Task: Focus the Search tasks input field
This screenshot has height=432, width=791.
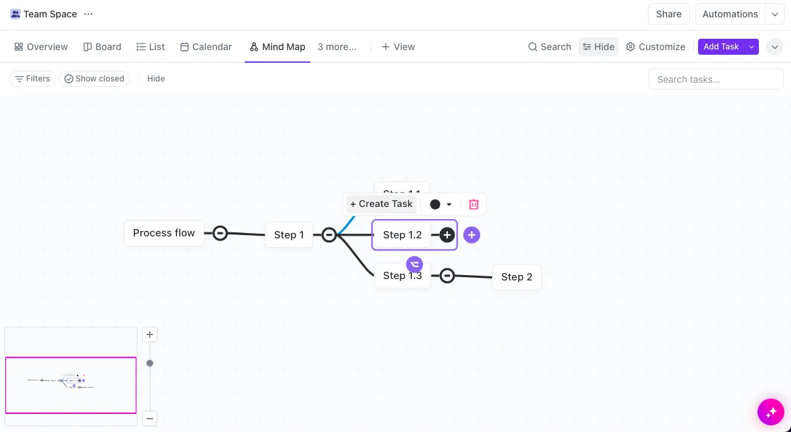Action: 716,79
